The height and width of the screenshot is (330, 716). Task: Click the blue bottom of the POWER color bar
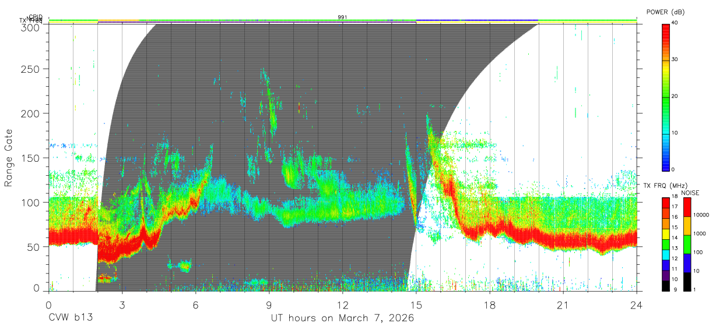click(666, 163)
